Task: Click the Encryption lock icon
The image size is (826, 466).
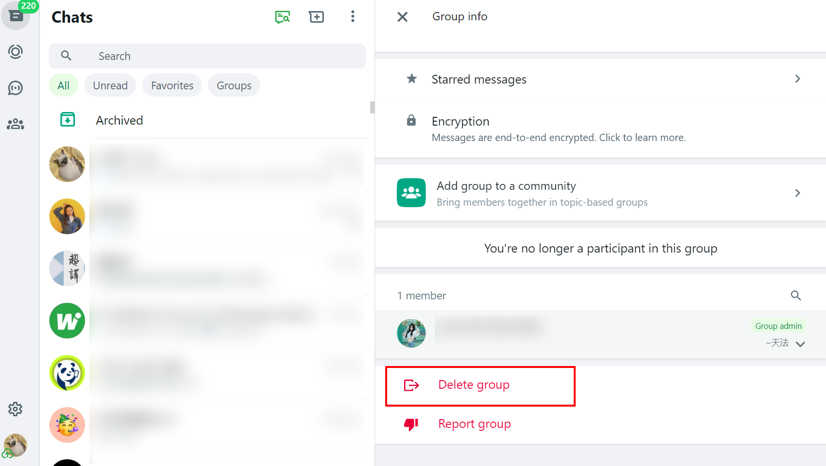Action: (x=411, y=120)
